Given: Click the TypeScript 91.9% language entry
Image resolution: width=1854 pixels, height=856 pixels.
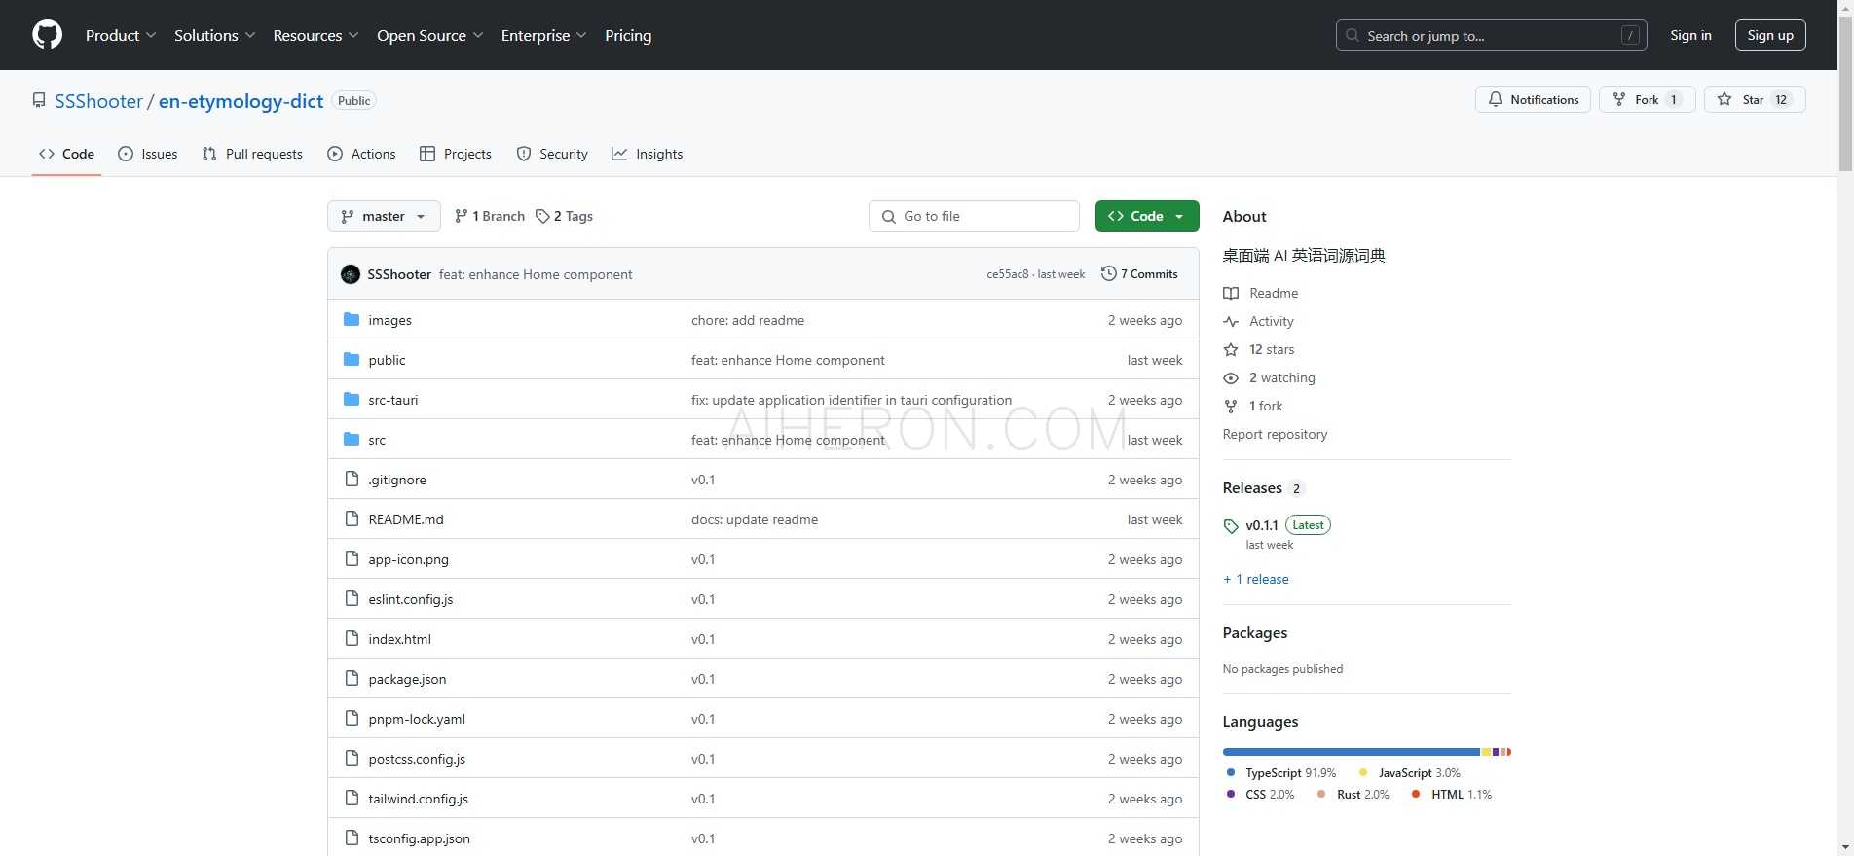Looking at the screenshot, I should [x=1280, y=773].
